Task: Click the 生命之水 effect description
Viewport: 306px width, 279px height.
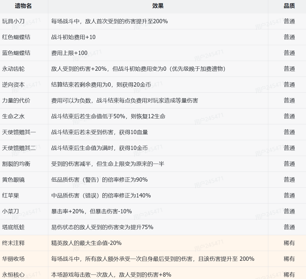Action: [108, 116]
